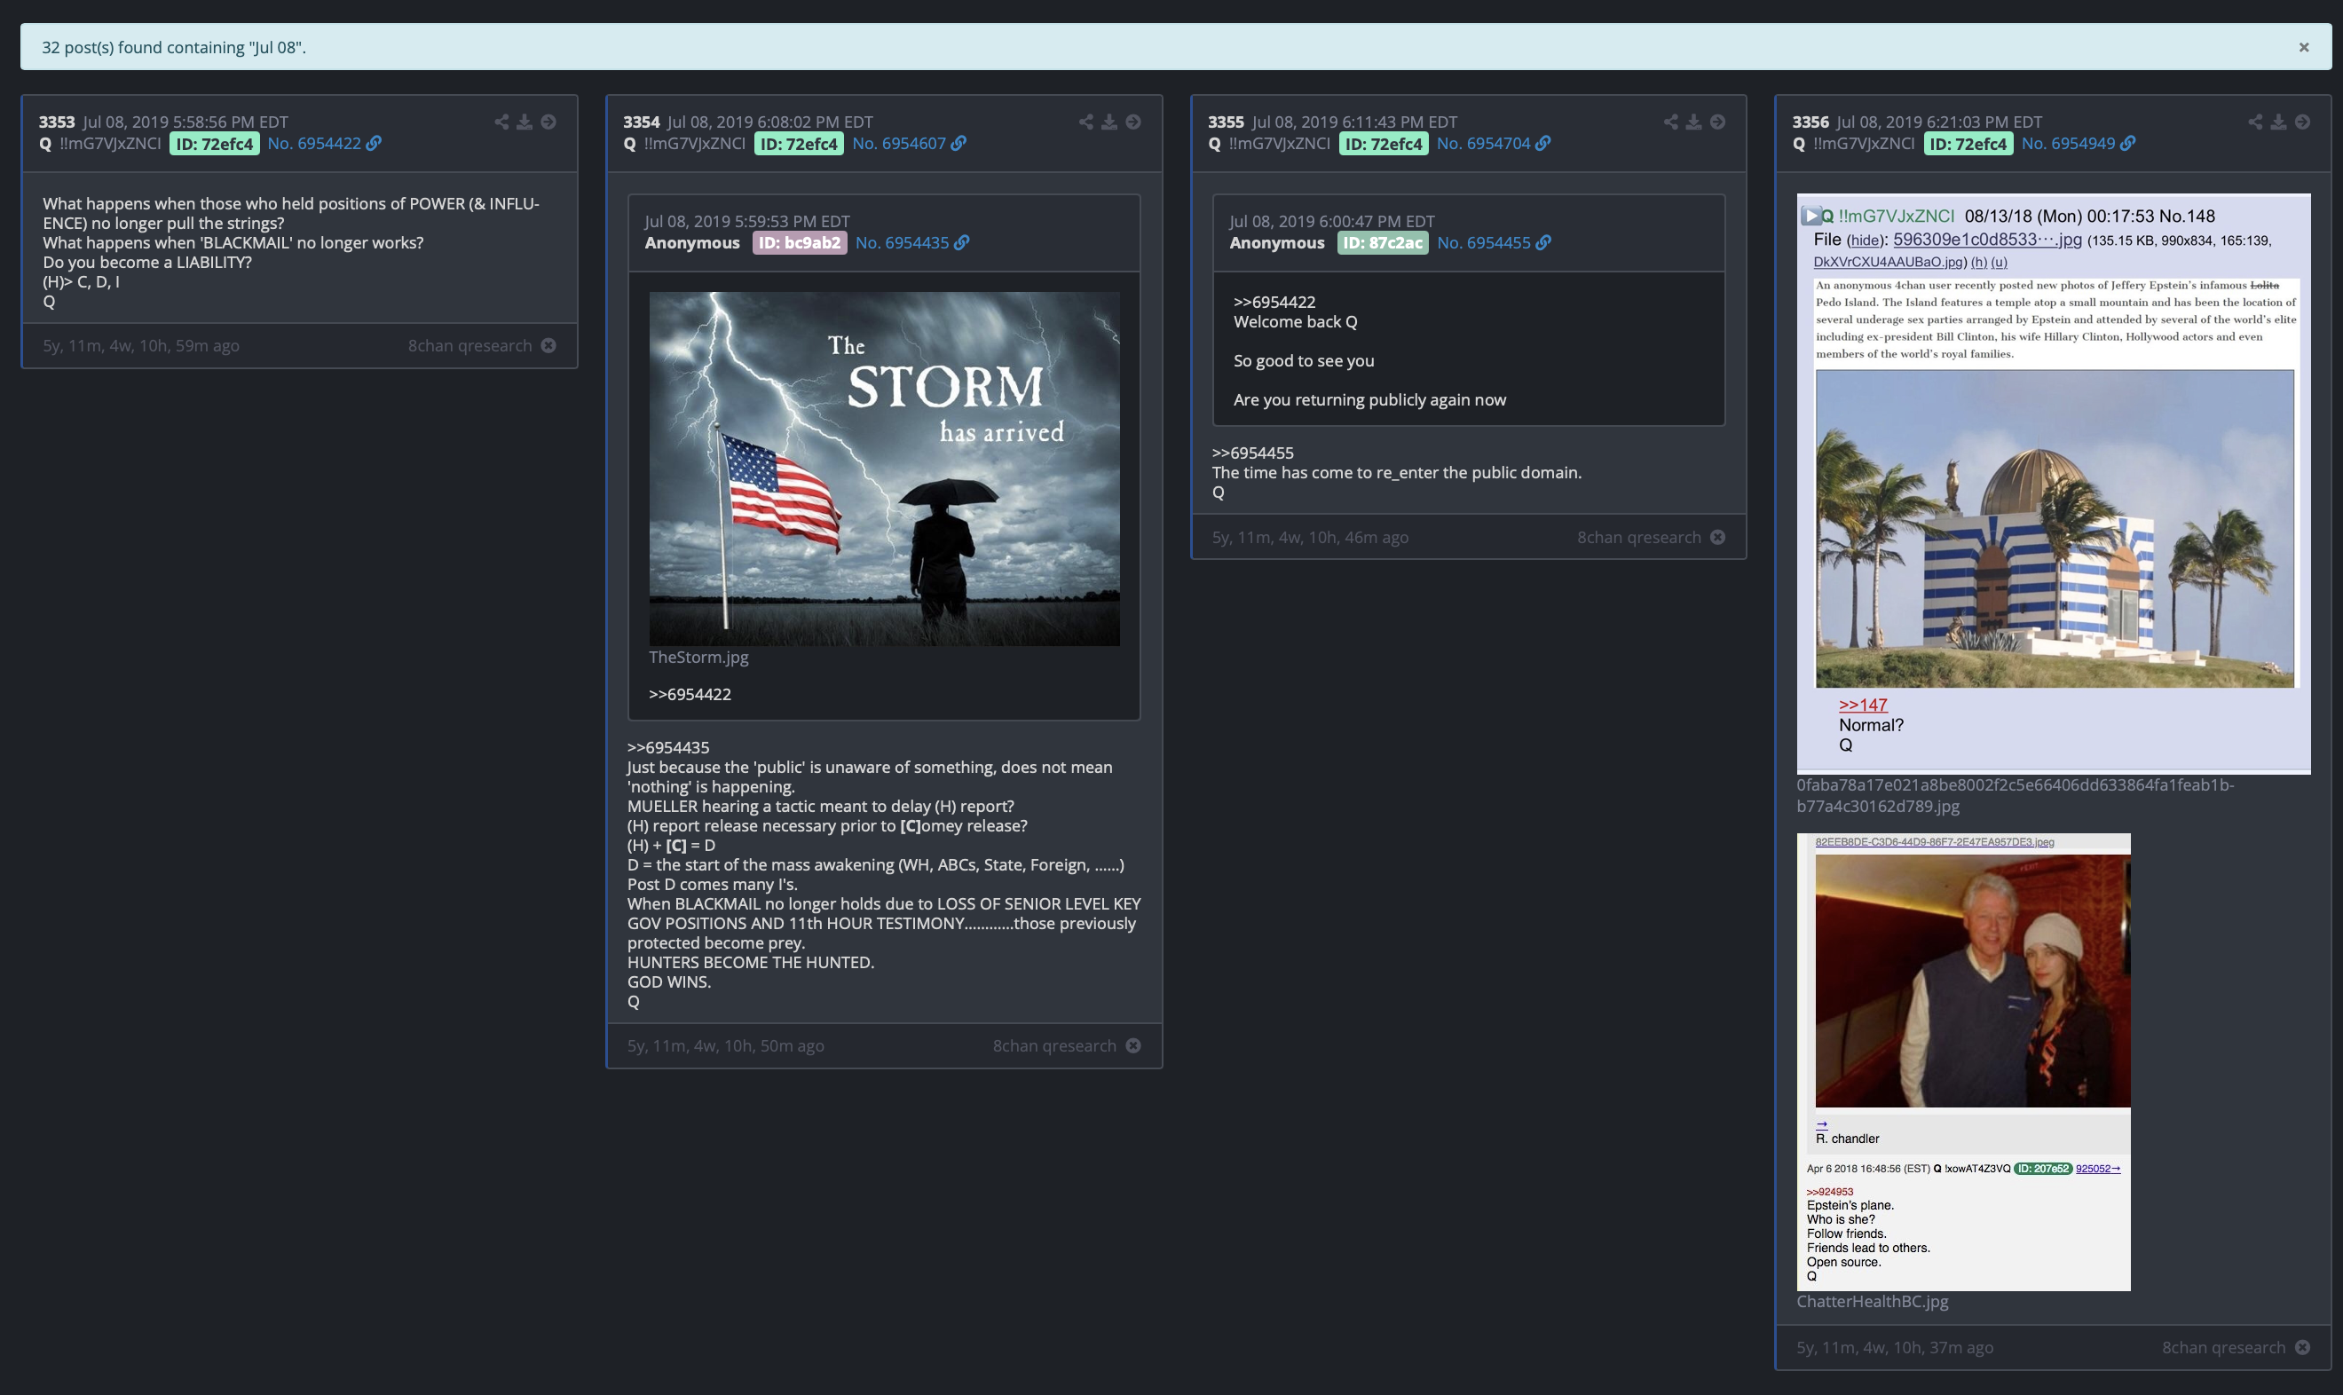Click date Jul 08, 2019 5:58:56 PM EDT
This screenshot has height=1395, width=2343.
[x=185, y=122]
